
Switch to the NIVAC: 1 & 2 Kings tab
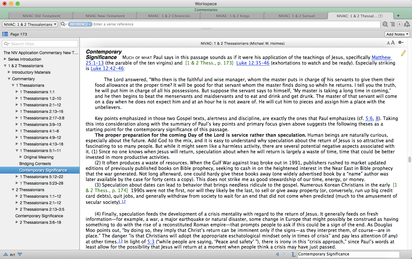pyautogui.click(x=232, y=16)
